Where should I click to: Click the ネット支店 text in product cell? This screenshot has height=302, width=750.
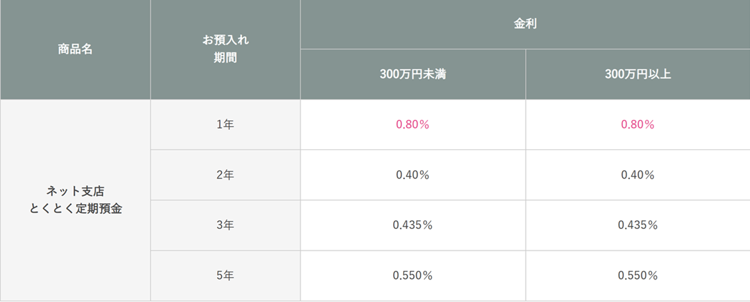coord(75,191)
